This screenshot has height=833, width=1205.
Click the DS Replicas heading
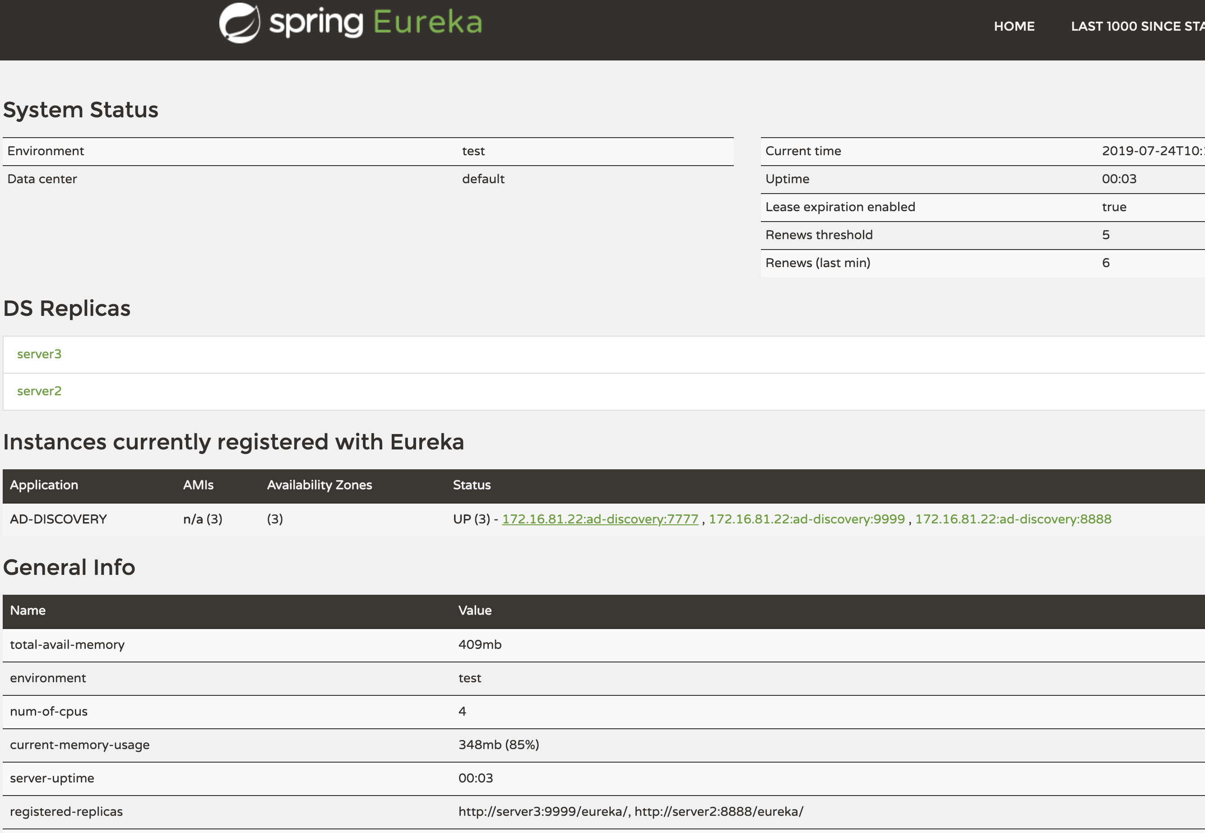click(67, 308)
